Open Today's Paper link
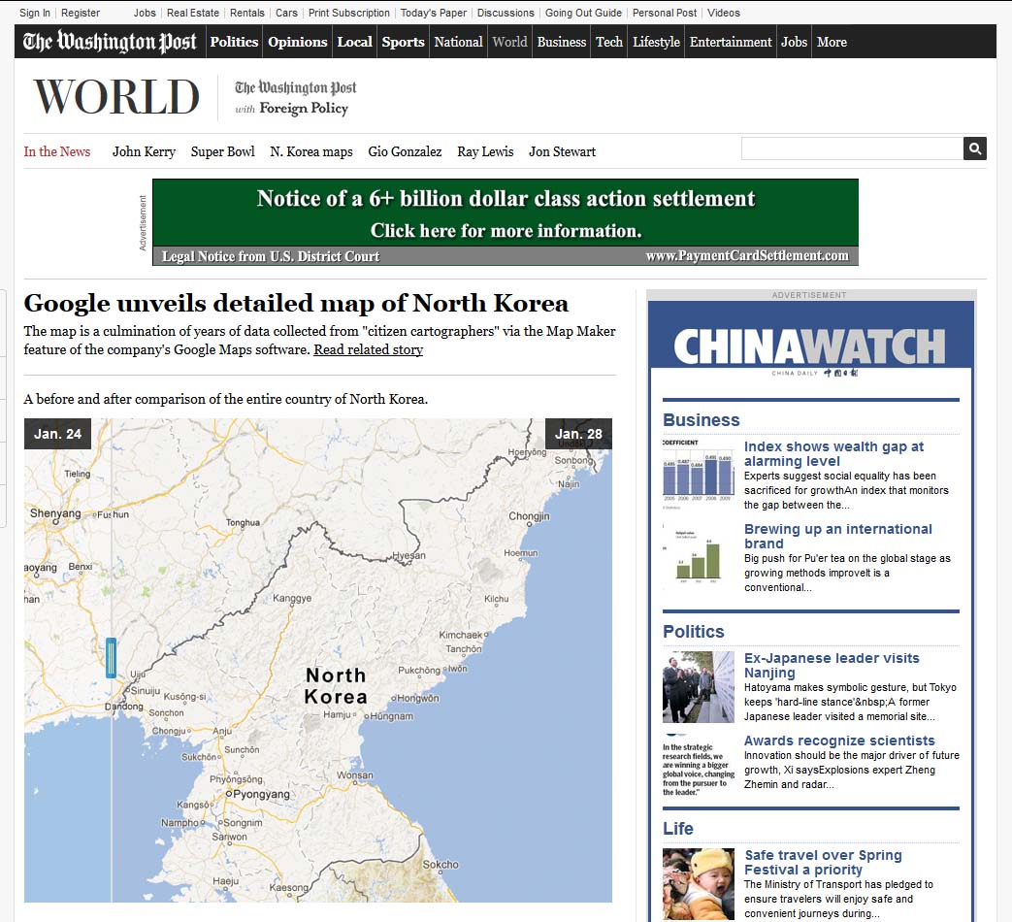The image size is (1012, 922). [433, 13]
